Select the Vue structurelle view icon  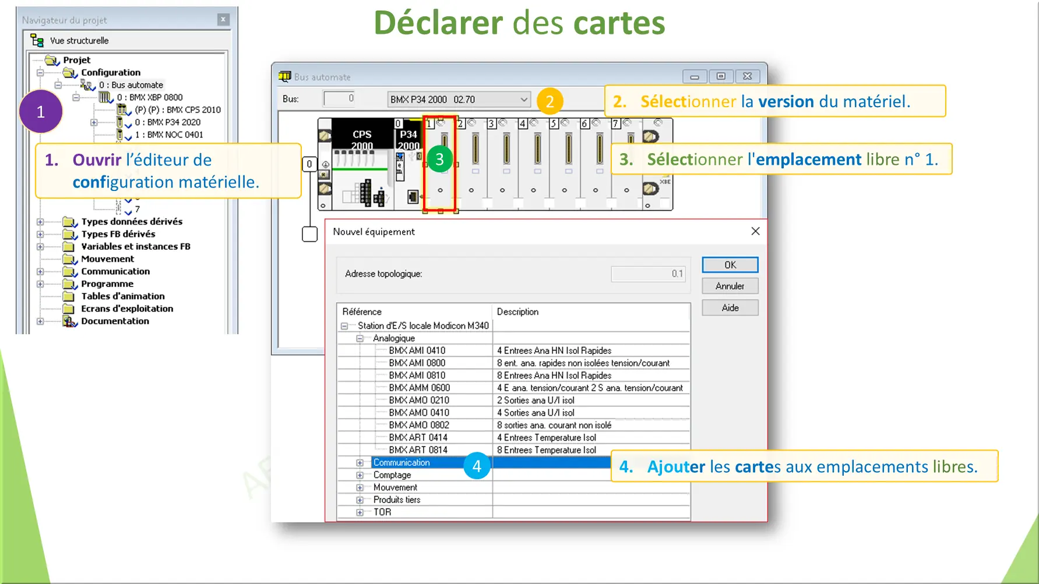pyautogui.click(x=36, y=40)
